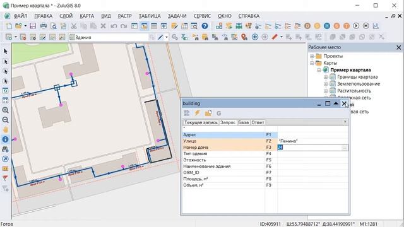Select the zoom in magnifier tool
Screen dimensions: 404x227
(x=6, y=110)
